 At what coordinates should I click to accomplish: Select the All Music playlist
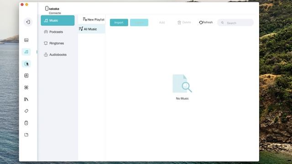point(91,29)
